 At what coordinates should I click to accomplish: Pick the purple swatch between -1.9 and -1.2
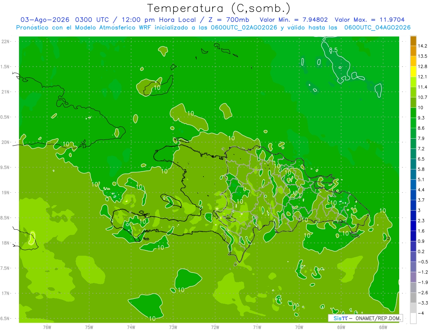413,277
